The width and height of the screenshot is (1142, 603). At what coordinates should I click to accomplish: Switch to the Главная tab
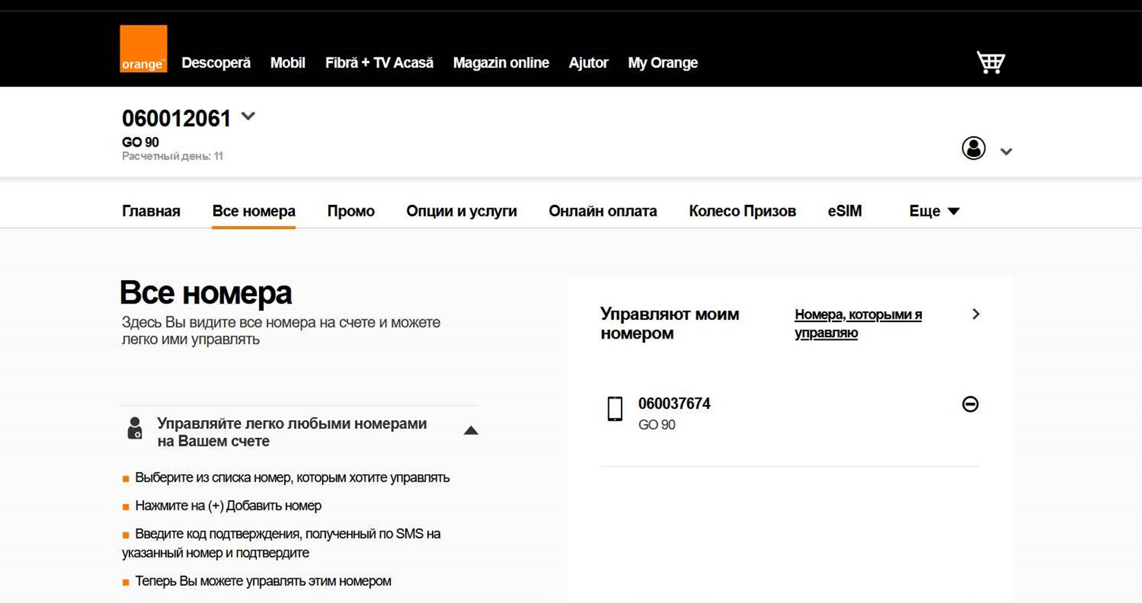[x=151, y=211]
